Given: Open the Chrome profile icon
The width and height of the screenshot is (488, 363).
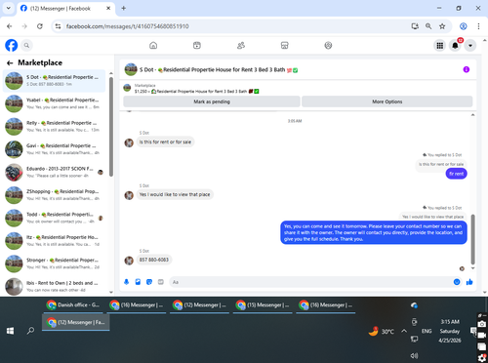Looking at the screenshot, I should click(464, 26).
